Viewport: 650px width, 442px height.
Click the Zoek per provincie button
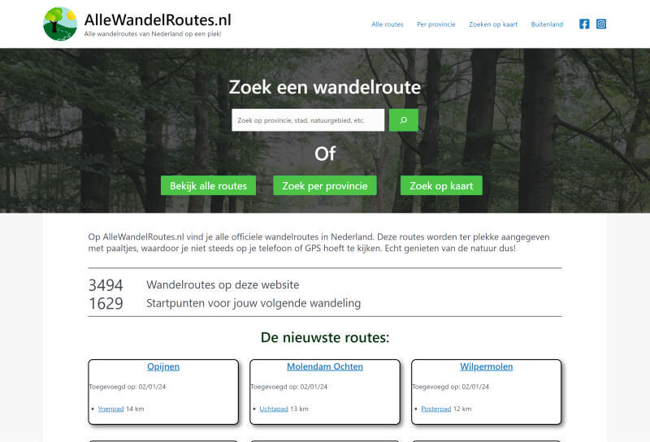324,185
